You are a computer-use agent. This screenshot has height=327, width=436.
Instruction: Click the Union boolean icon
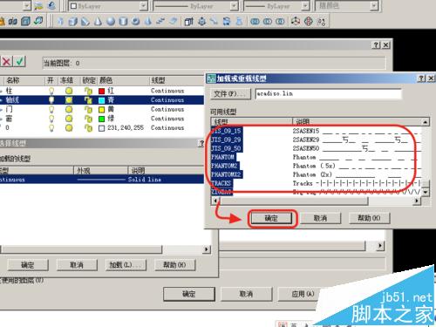click(x=255, y=22)
